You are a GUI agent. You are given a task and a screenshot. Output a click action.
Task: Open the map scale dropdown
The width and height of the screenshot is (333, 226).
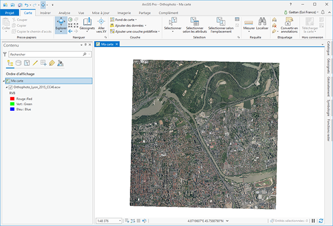(120, 220)
